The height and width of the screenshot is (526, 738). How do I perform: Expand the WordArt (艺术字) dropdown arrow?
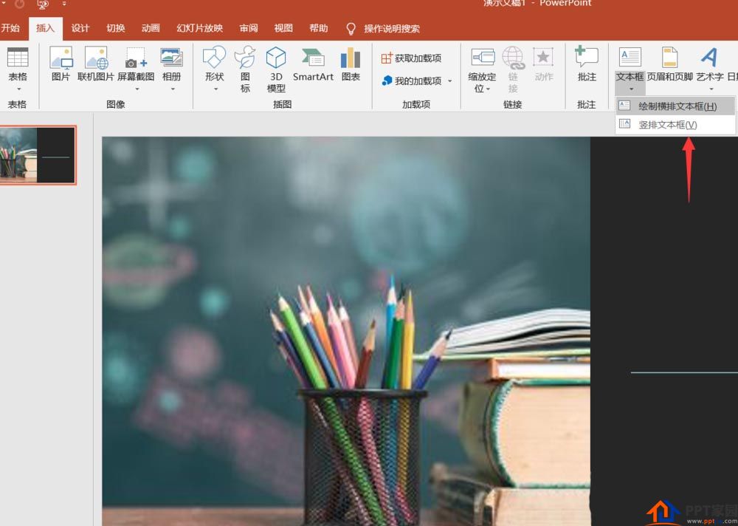pyautogui.click(x=711, y=89)
